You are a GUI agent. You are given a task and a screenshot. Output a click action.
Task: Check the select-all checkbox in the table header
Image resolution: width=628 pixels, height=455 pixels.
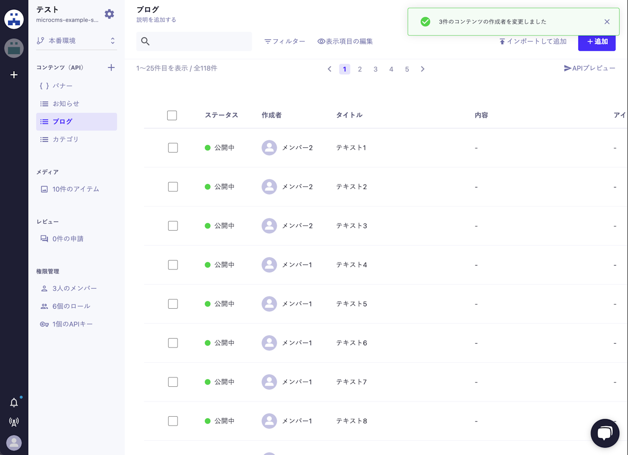point(172,115)
